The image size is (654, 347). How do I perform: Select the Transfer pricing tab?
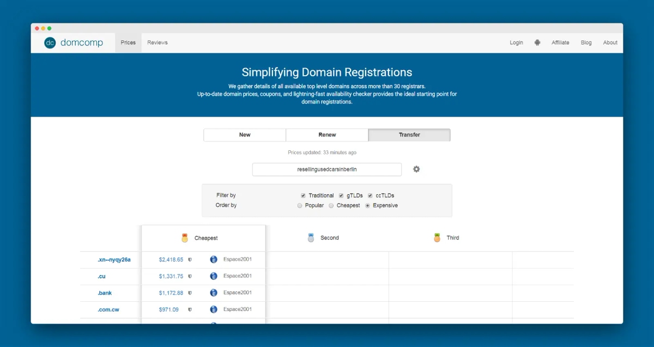(x=409, y=135)
